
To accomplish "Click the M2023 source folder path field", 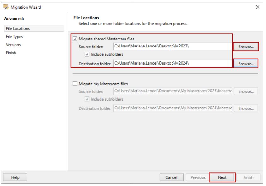I will [172, 46].
